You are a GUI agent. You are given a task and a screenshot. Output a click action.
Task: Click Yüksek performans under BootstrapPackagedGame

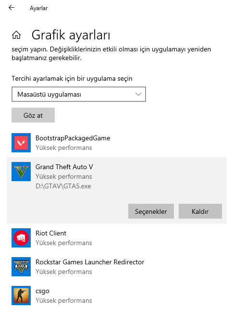pyautogui.click(x=64, y=148)
